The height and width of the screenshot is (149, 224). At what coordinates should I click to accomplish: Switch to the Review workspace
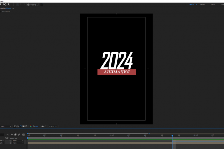pos(202,5)
